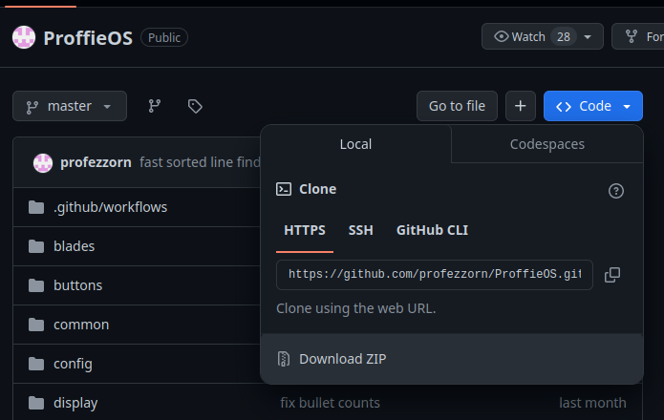Select the HTTPS clone method tab

pos(305,230)
